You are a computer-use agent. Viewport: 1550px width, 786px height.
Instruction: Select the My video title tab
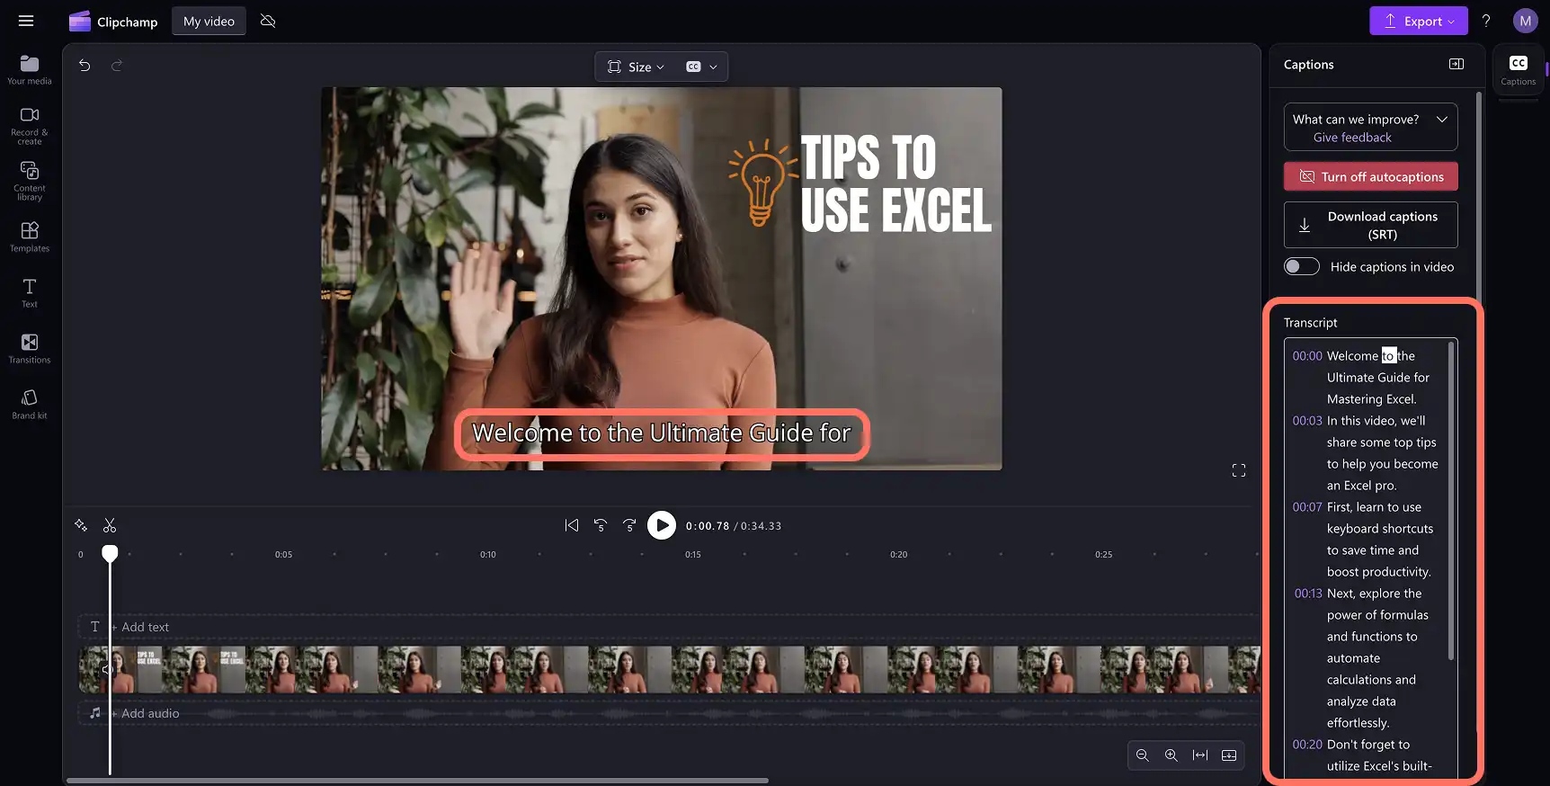[209, 21]
